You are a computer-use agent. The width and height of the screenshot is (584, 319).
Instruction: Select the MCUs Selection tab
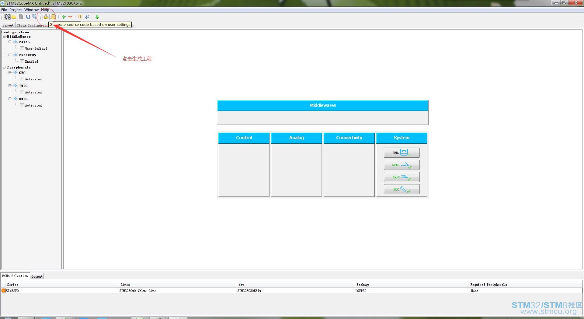coord(15,276)
